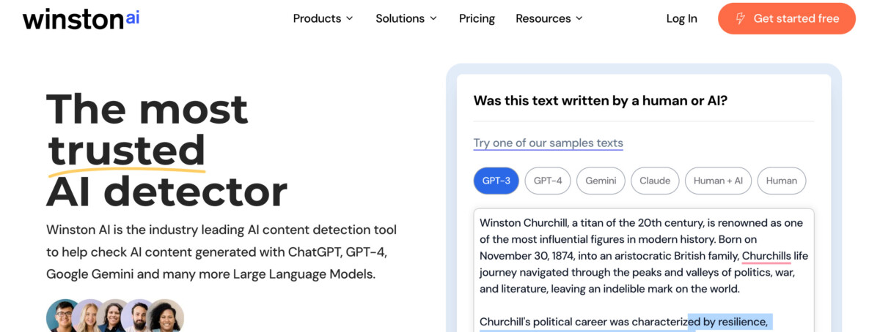Open the Pricing page
Viewport: 880px width, 332px height.
477,18
